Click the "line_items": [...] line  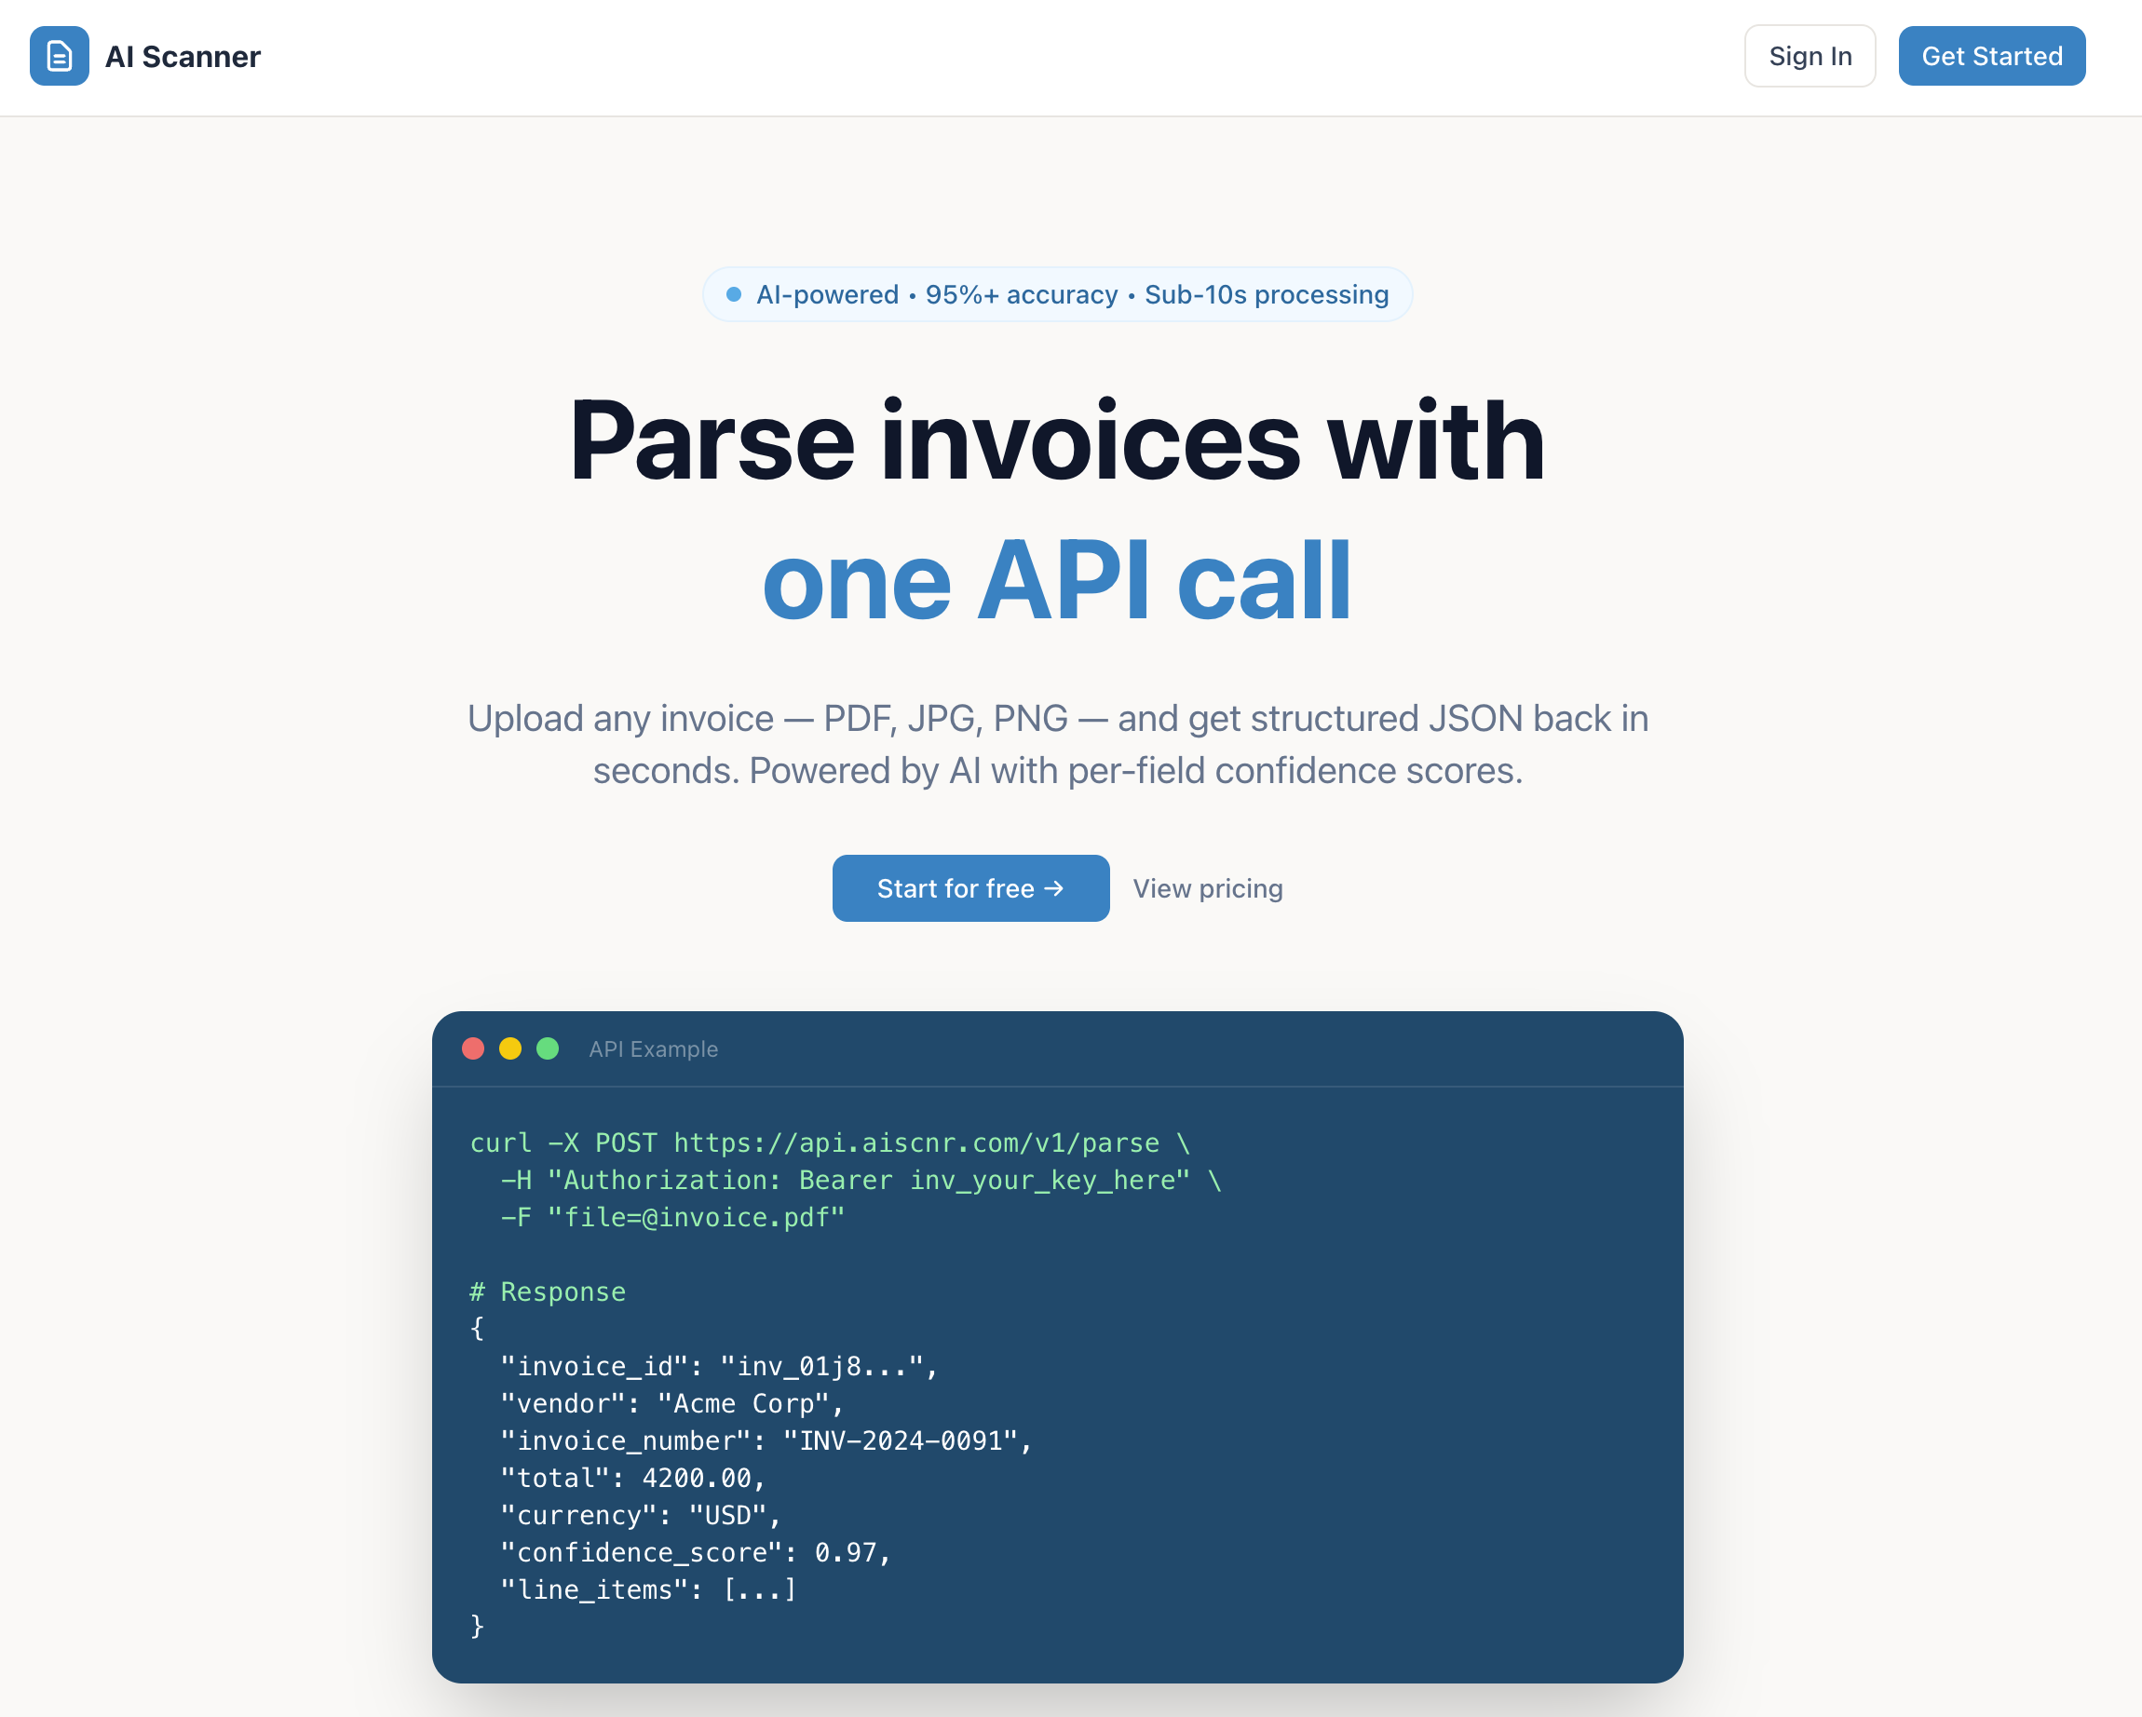[x=649, y=1589]
